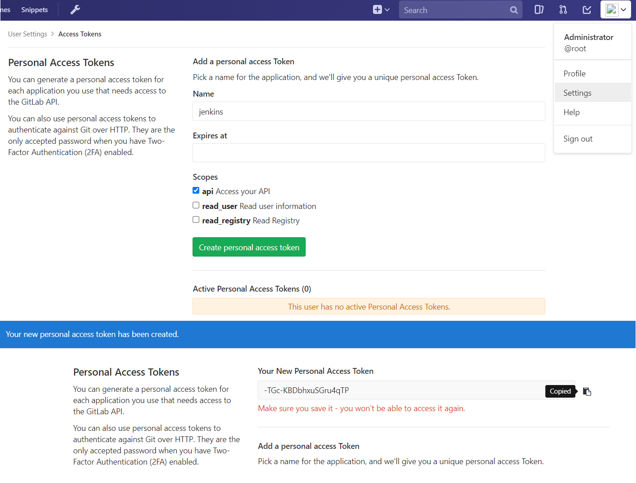Enable the read_registry scope checkbox
636x483 pixels.
pos(196,220)
